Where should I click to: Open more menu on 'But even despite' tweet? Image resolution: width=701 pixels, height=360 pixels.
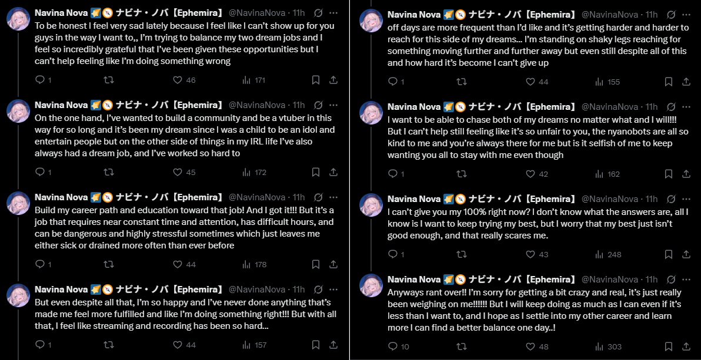333,289
